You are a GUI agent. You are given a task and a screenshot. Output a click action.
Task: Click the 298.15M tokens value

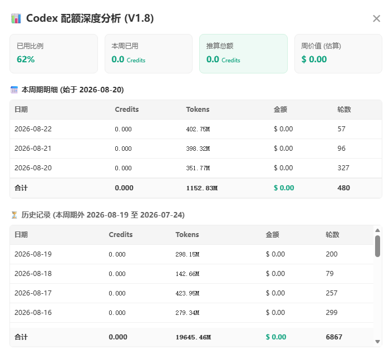pyautogui.click(x=188, y=254)
